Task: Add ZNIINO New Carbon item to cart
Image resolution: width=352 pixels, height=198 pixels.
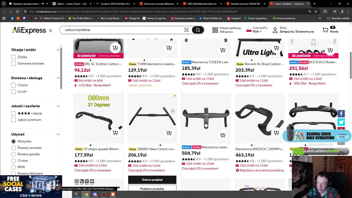Action: (169, 133)
